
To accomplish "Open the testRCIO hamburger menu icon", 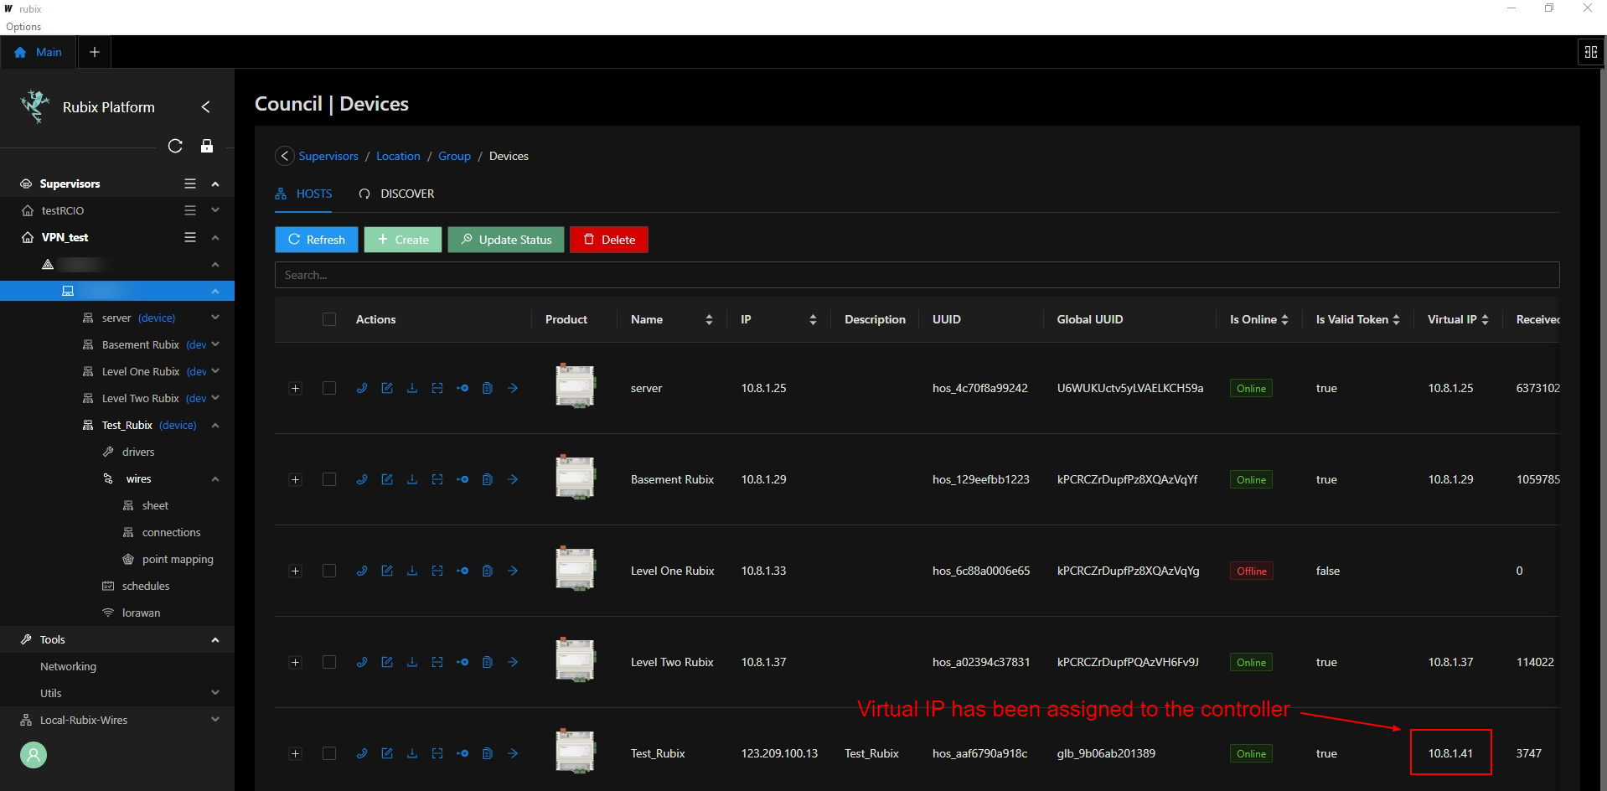I will click(x=190, y=210).
